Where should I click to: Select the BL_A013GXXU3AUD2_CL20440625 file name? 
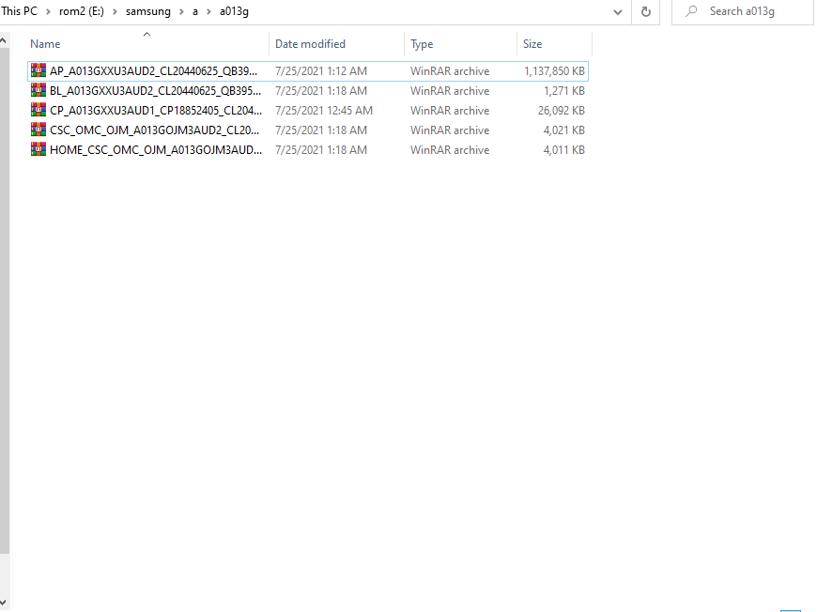pos(155,91)
